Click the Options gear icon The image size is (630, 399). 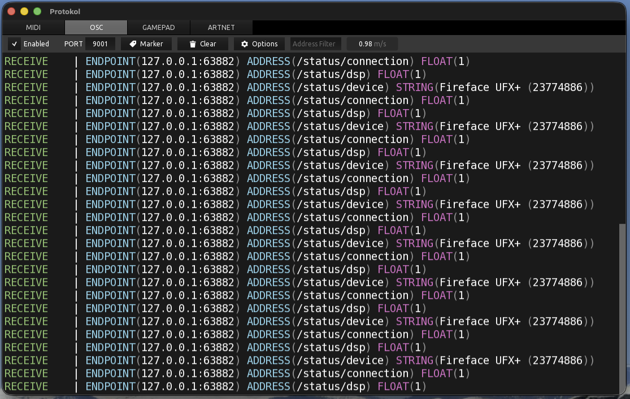point(245,44)
